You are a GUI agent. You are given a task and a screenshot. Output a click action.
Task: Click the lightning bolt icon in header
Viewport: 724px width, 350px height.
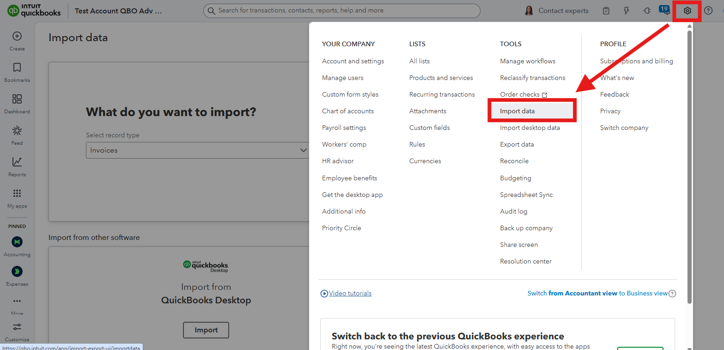click(627, 11)
